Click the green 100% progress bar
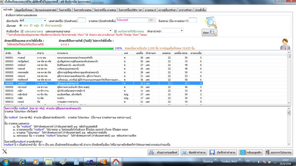The image size is (296, 166). pos(59,48)
